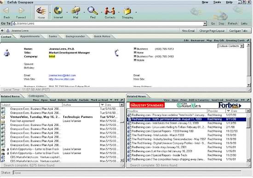Click Change Page Layout button
The height and width of the screenshot is (178, 253).
(212, 31)
